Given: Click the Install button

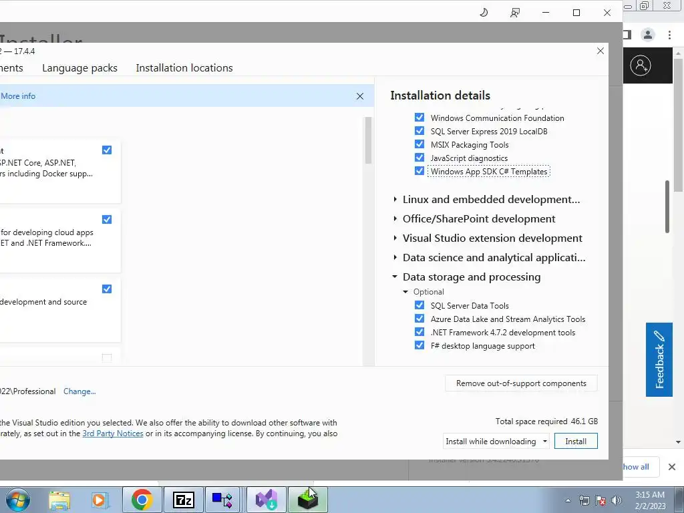Looking at the screenshot, I should point(576,442).
